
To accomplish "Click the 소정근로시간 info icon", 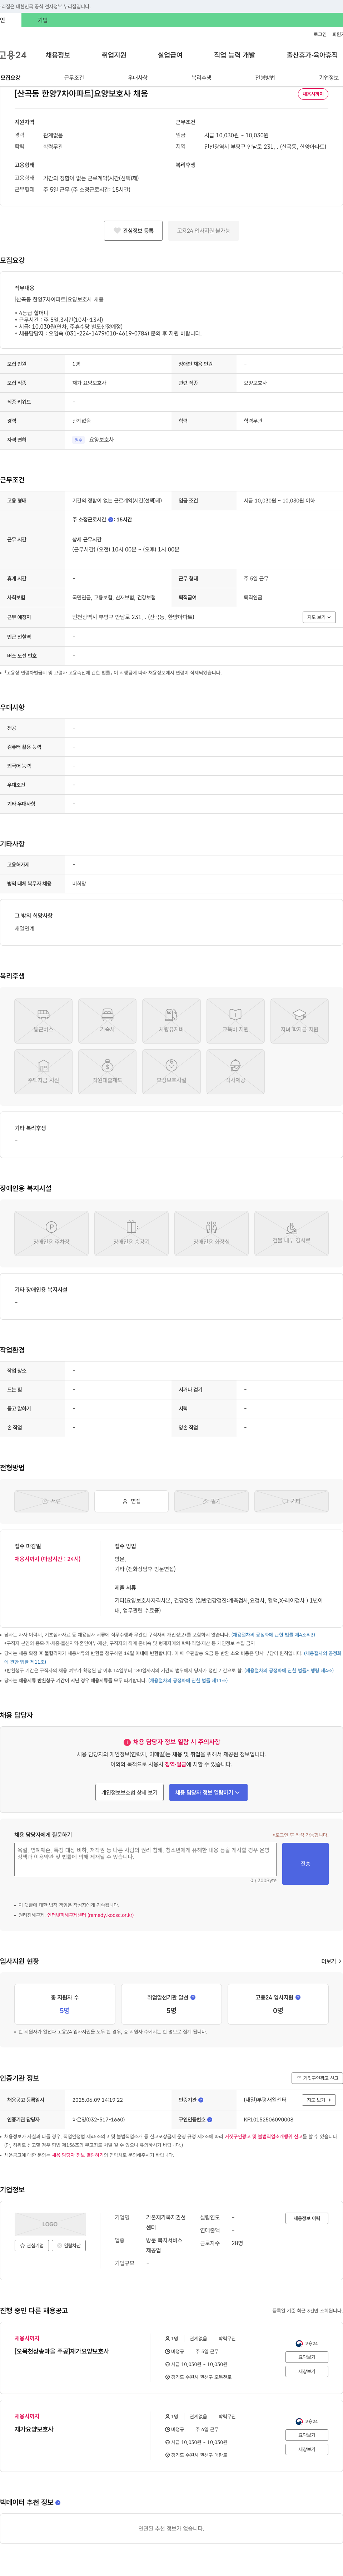I will coord(111,520).
